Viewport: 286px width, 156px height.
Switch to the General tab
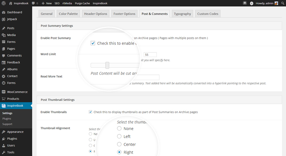(x=47, y=14)
